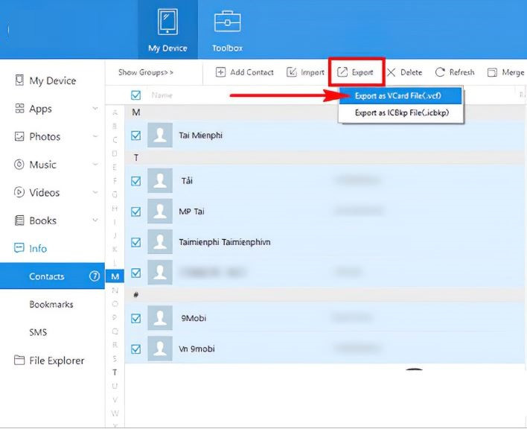This screenshot has height=429, width=527.
Task: Open Bookmarks under Info
Action: pyautogui.click(x=51, y=305)
